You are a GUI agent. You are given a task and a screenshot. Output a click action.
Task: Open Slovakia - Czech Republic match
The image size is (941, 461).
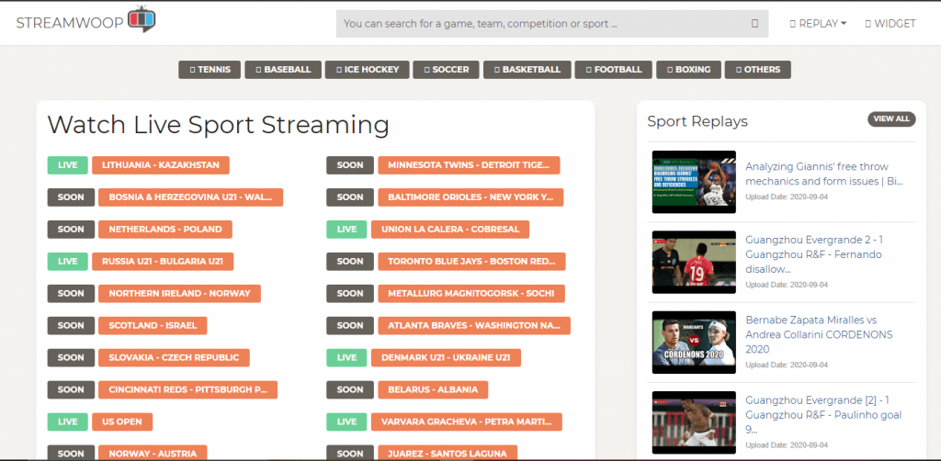tap(174, 358)
